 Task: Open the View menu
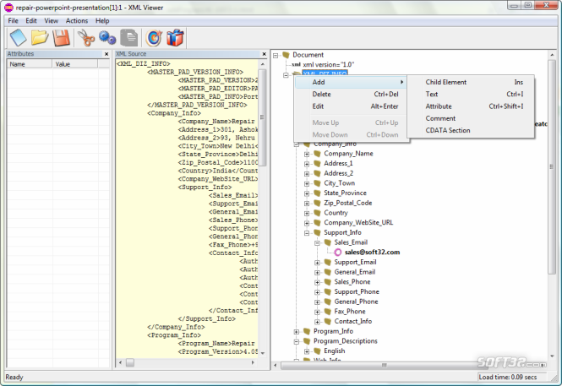[x=52, y=21]
